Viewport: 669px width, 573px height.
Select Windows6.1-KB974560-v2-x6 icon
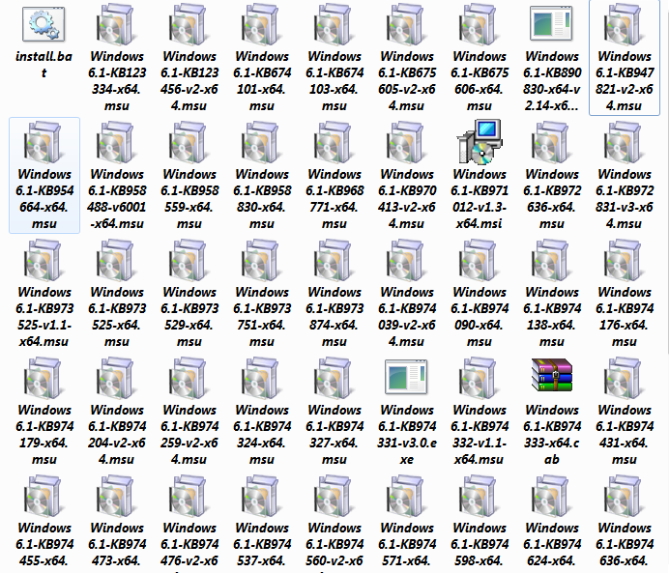click(334, 497)
